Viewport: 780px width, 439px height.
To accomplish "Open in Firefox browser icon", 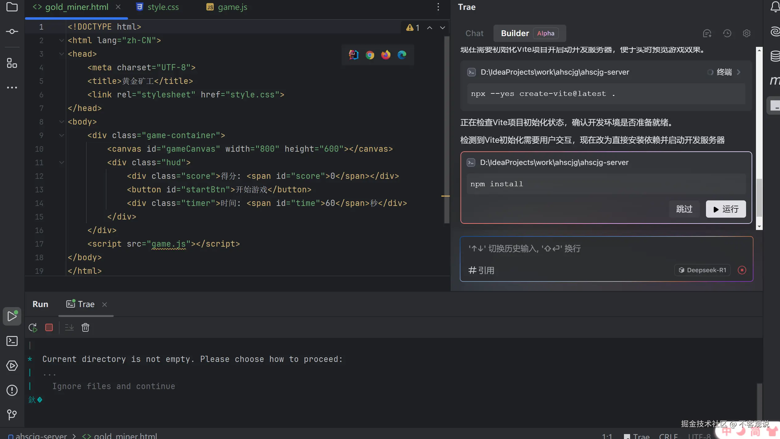I will 386,55.
